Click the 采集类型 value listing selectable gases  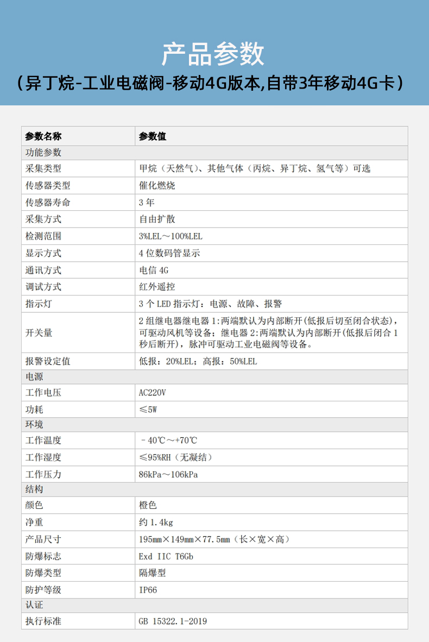pos(254,169)
